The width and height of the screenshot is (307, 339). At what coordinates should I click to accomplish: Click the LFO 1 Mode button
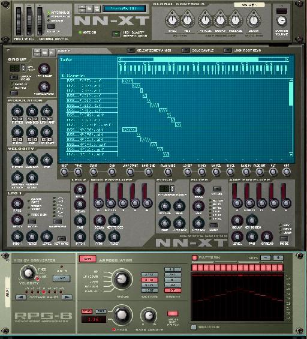(x=32, y=221)
